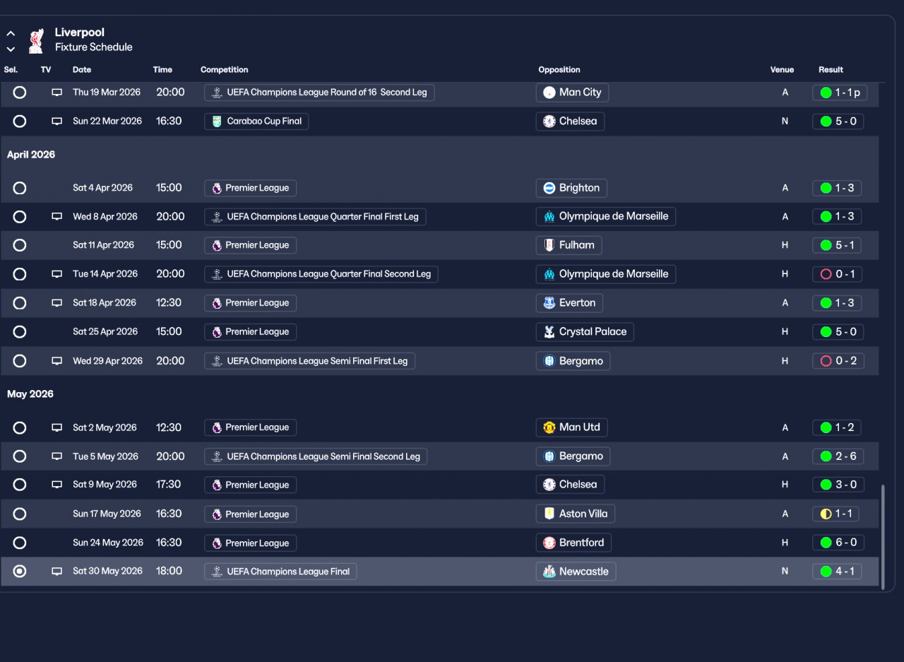Open Bergamo for the Tue 5 May fixture

[x=573, y=456]
